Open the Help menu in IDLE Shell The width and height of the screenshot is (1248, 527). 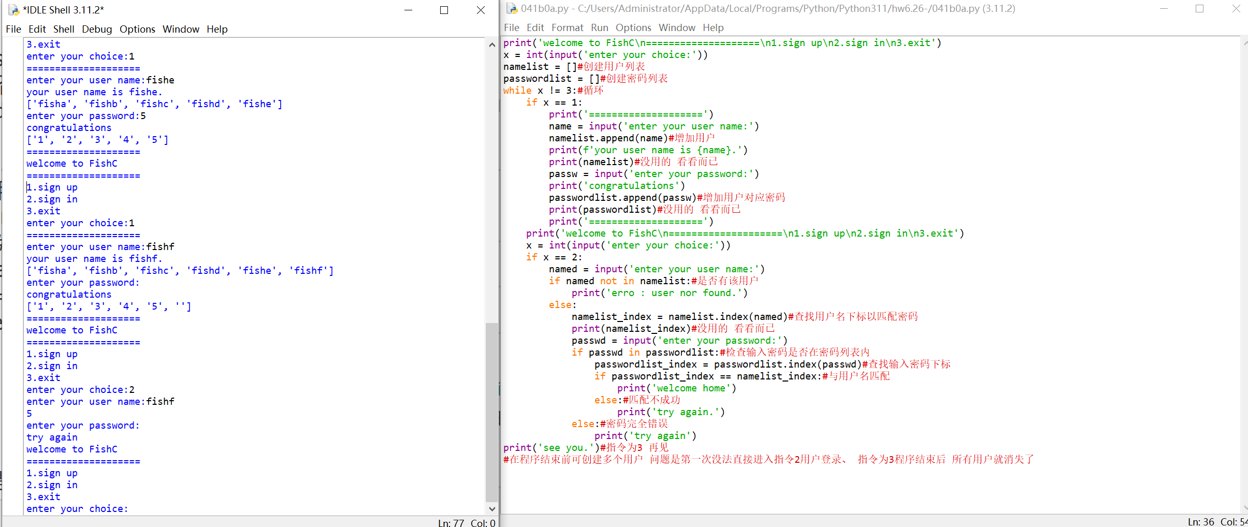pos(217,29)
